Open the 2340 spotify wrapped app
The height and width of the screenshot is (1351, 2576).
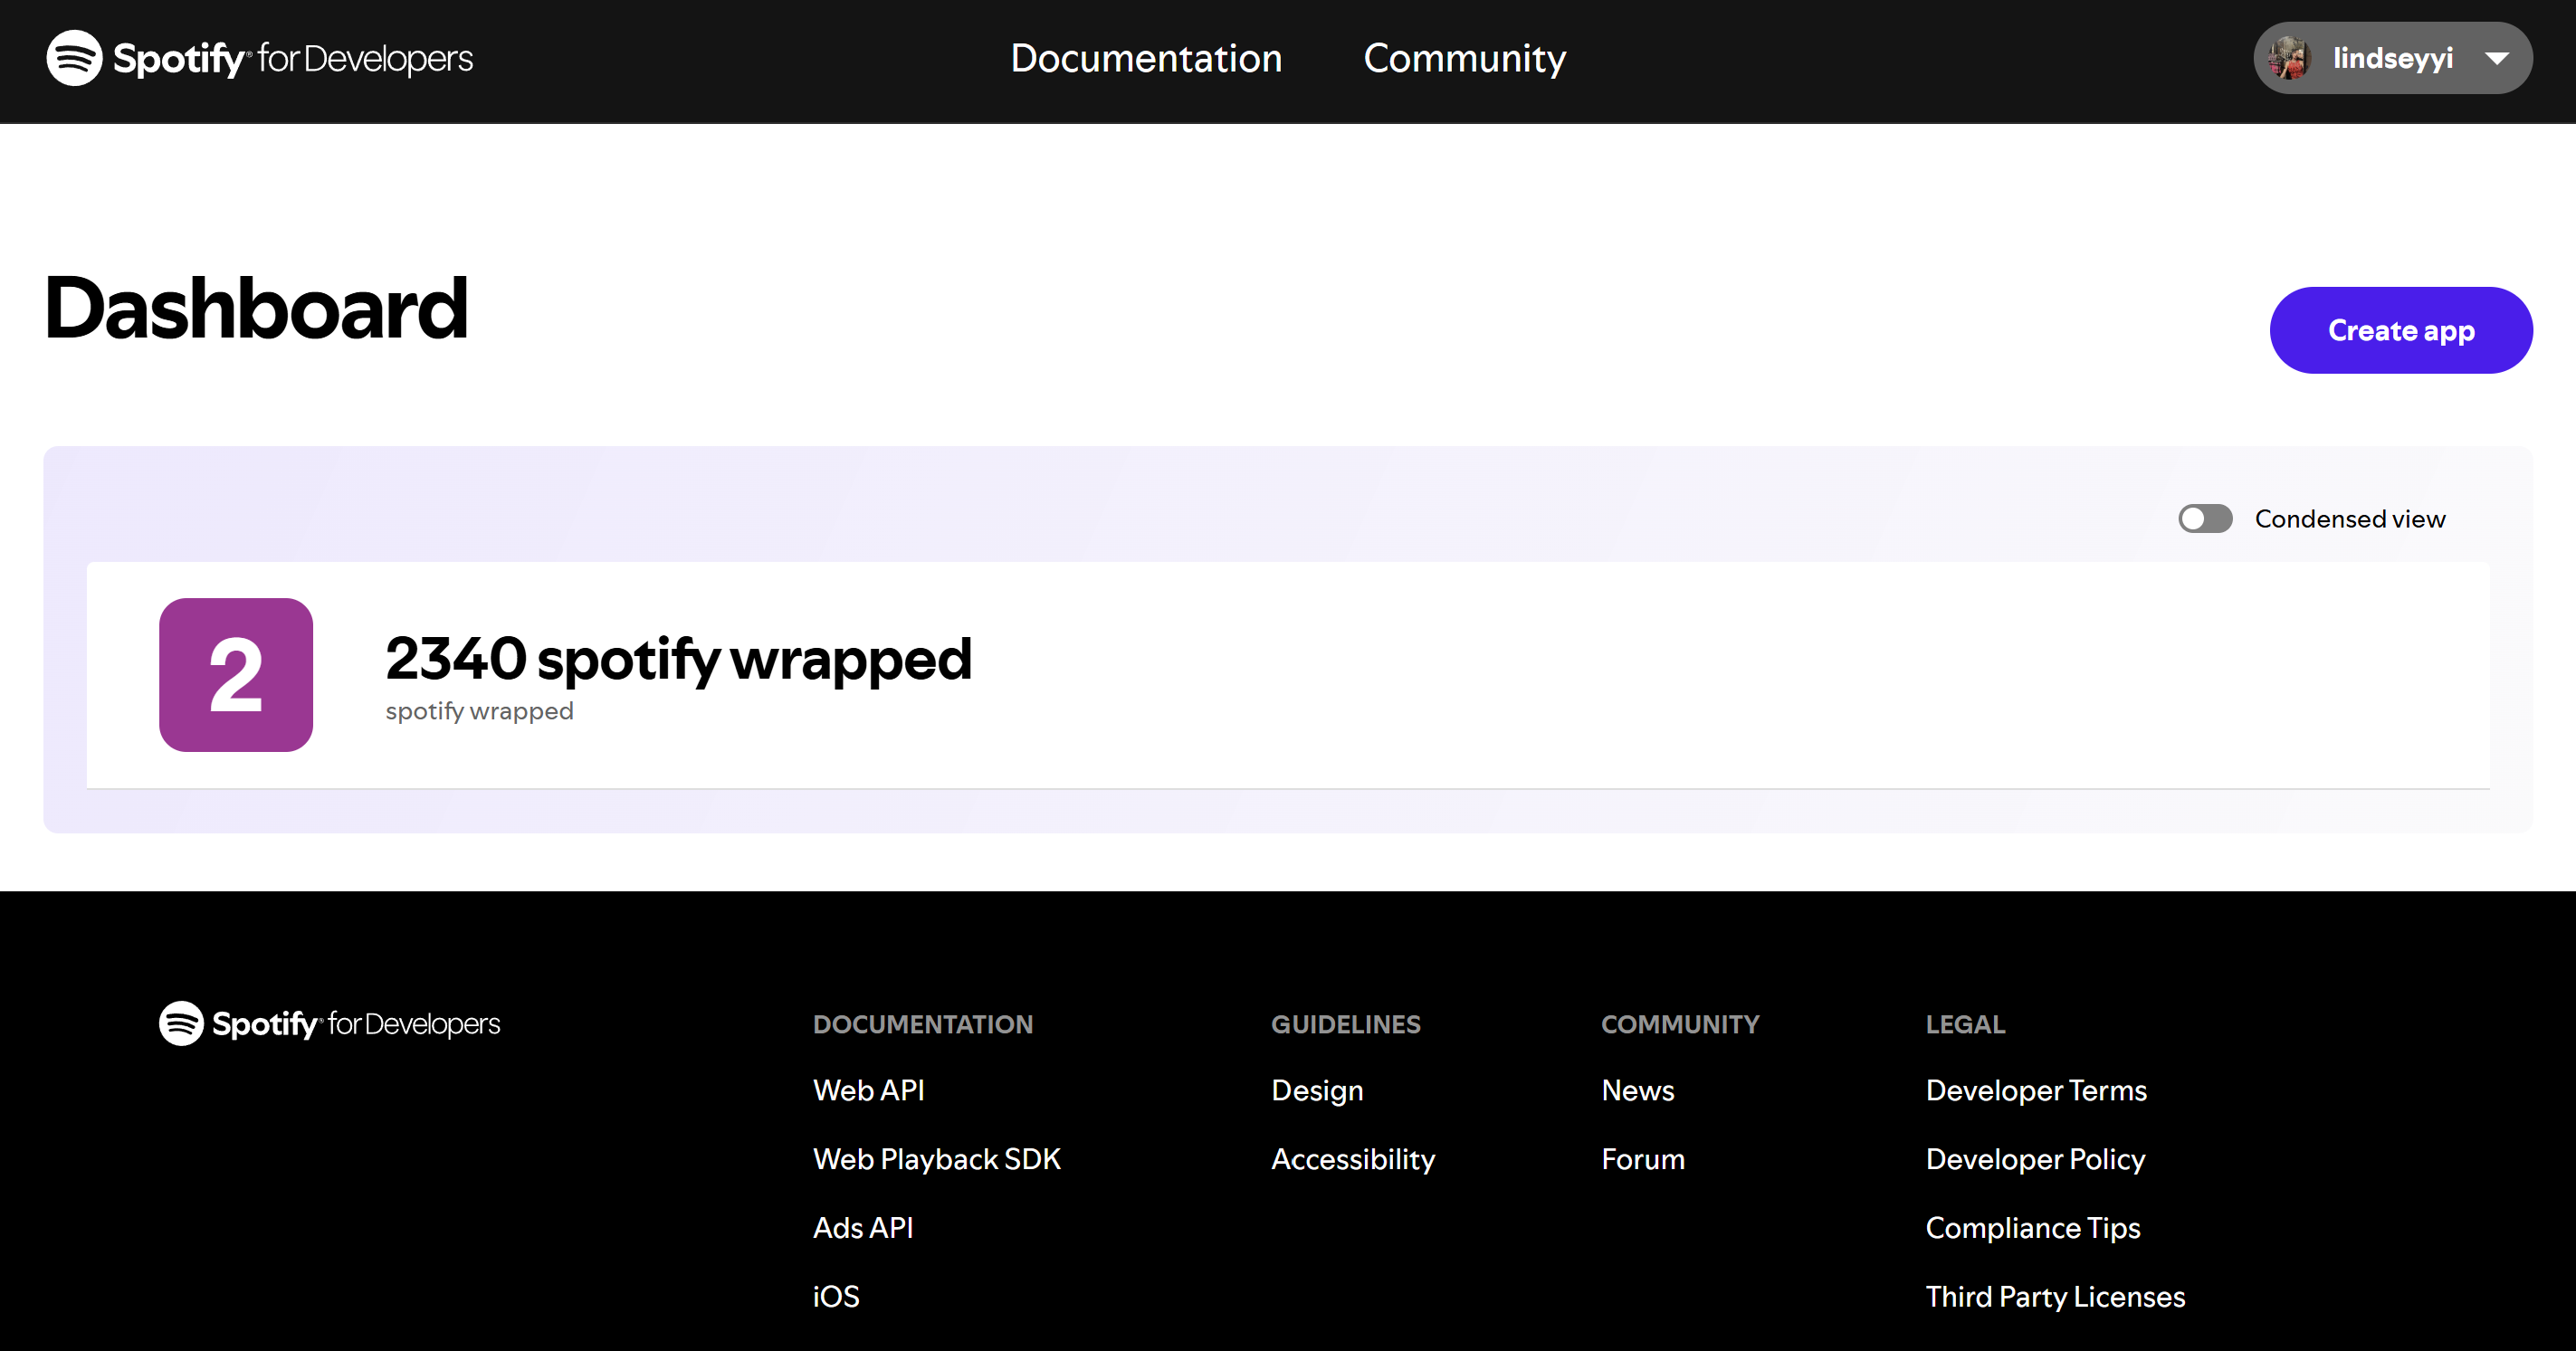pos(678,659)
